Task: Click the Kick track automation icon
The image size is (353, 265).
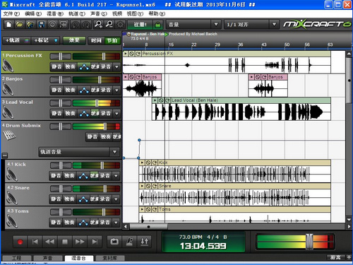Action: [x=83, y=176]
